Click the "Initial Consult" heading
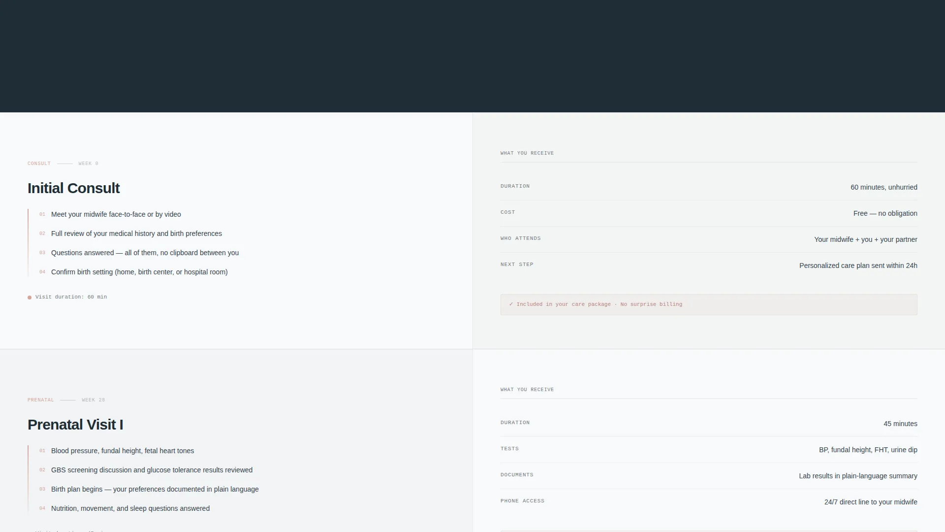 click(73, 188)
